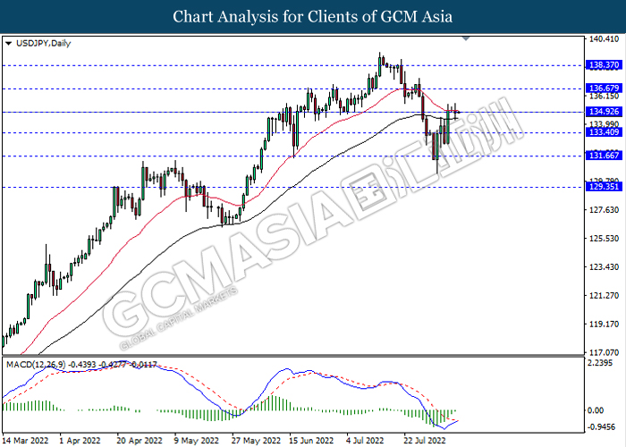Click the 2.2395 MACD scale value

(601, 363)
